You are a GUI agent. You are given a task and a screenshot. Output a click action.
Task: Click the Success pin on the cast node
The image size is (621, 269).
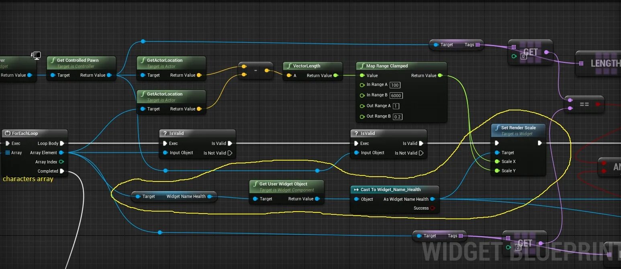point(433,208)
